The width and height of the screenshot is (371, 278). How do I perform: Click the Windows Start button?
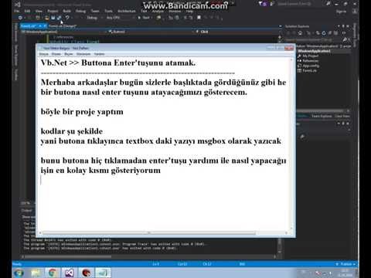(x=19, y=273)
